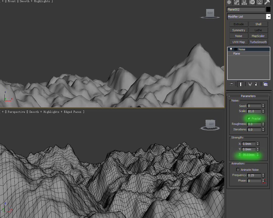Image resolution: width=273 pixels, height=218 pixels.
Task: Open the Utilities hammer tab
Action: pyautogui.click(x=267, y=2)
